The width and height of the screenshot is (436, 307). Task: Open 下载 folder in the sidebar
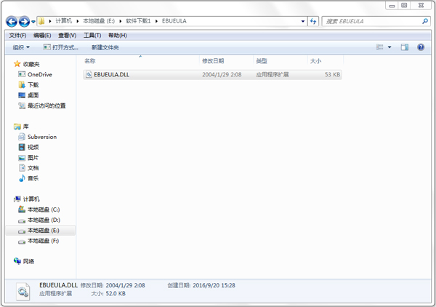(x=33, y=85)
